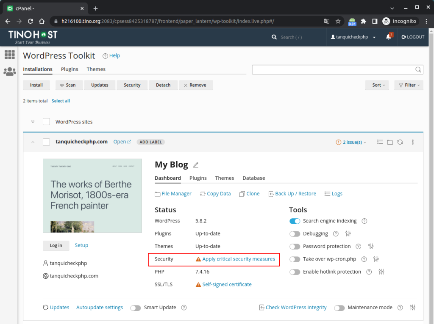434x324 pixels.
Task: Enable the Debugging toggle
Action: click(295, 233)
